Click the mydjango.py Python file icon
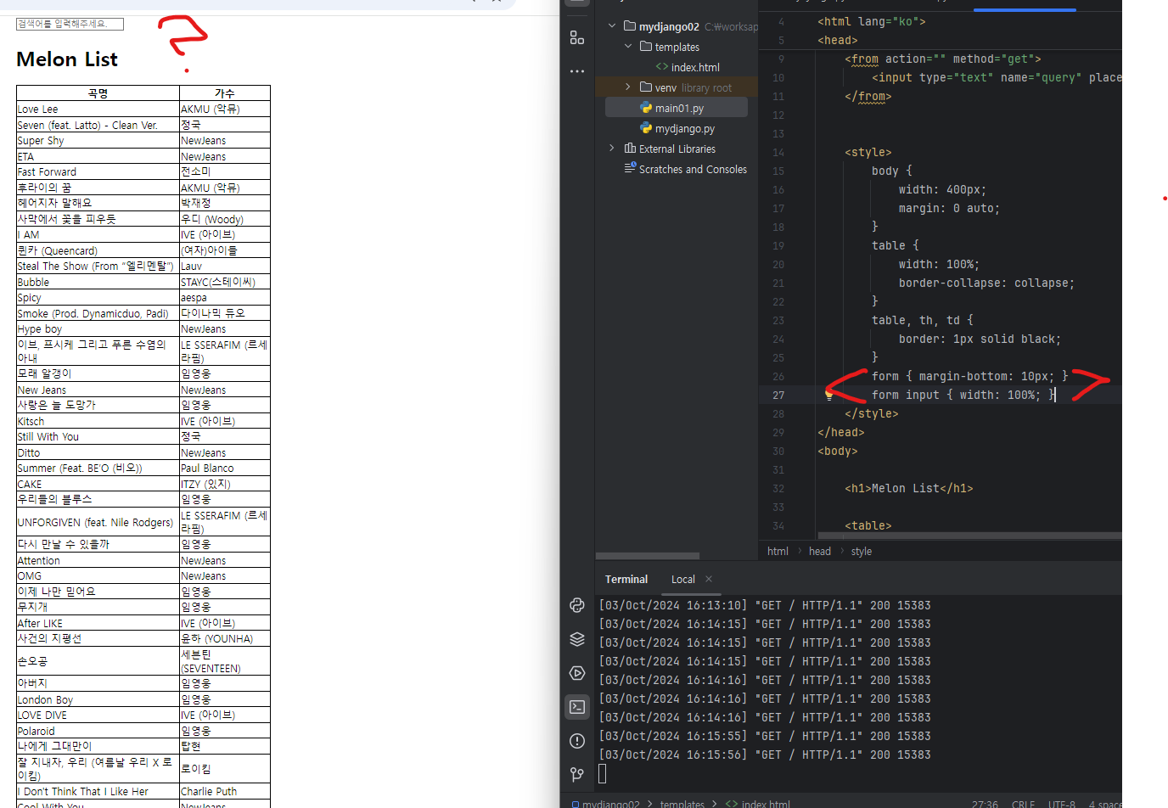The width and height of the screenshot is (1168, 808). (646, 128)
